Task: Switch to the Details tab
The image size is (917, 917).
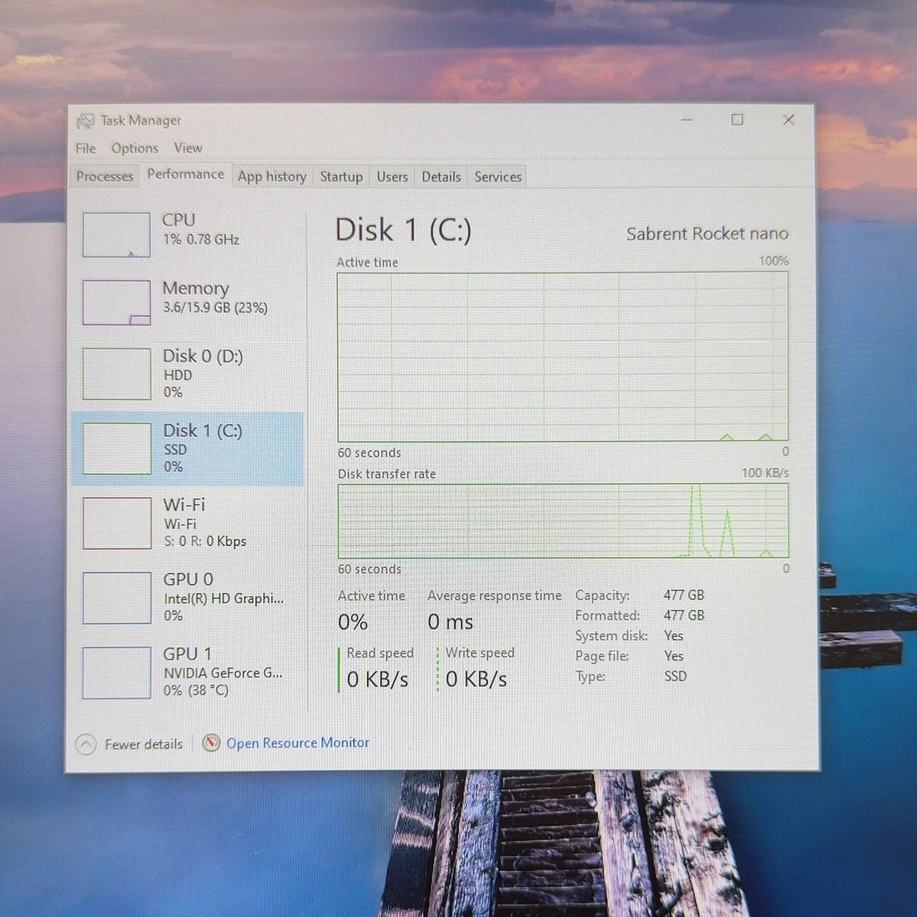Action: 441,177
